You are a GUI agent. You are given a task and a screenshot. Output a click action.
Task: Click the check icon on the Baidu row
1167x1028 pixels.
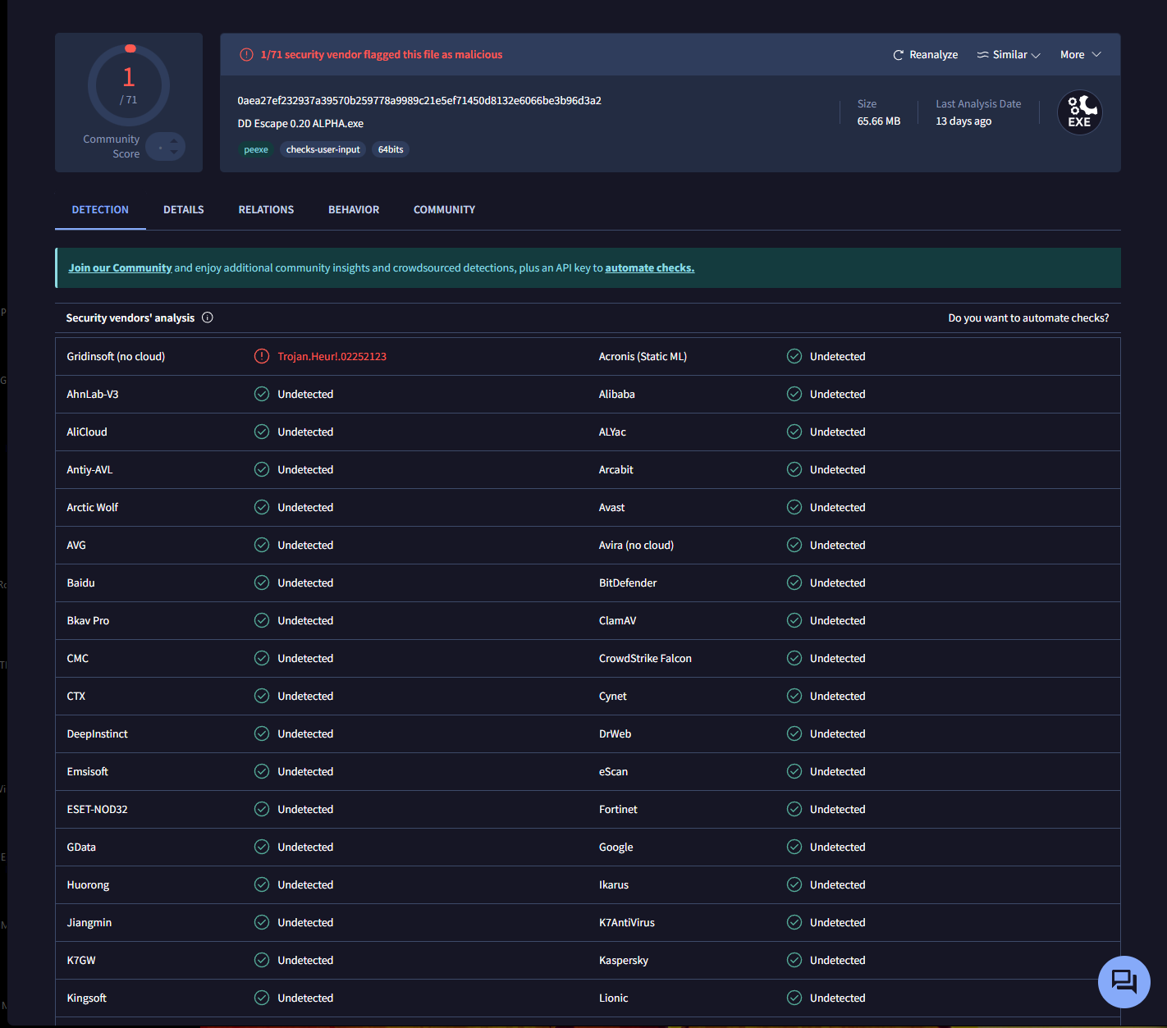click(x=262, y=583)
